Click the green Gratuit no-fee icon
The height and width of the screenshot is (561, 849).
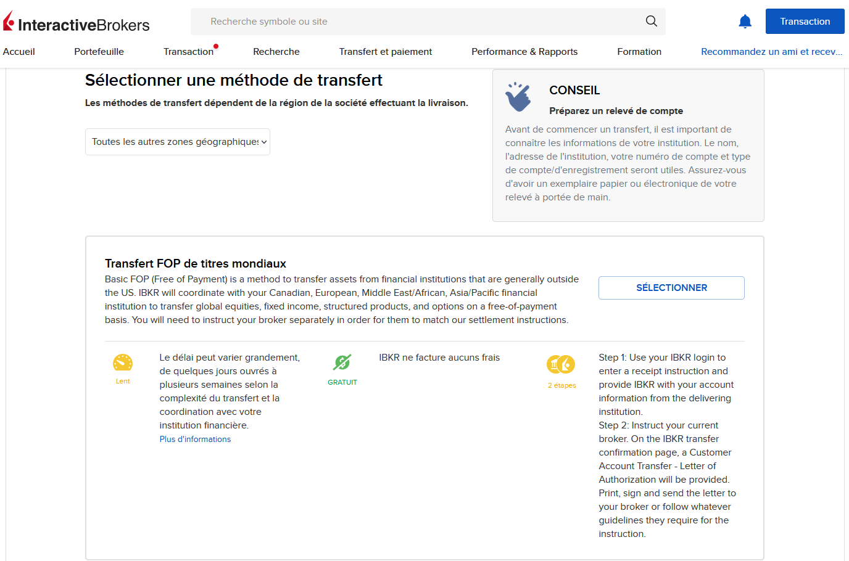coord(342,362)
